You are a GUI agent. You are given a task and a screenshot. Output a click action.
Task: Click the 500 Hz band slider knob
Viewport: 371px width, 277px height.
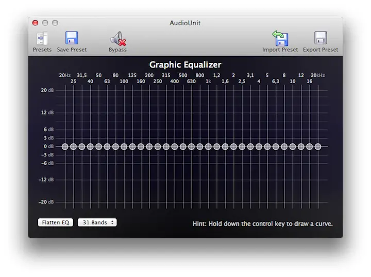coord(183,146)
